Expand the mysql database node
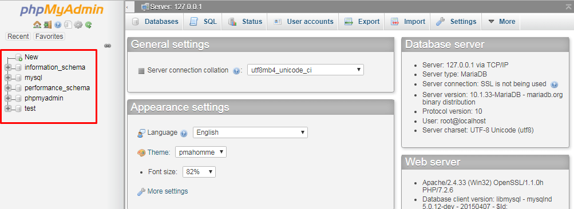 pos(8,78)
